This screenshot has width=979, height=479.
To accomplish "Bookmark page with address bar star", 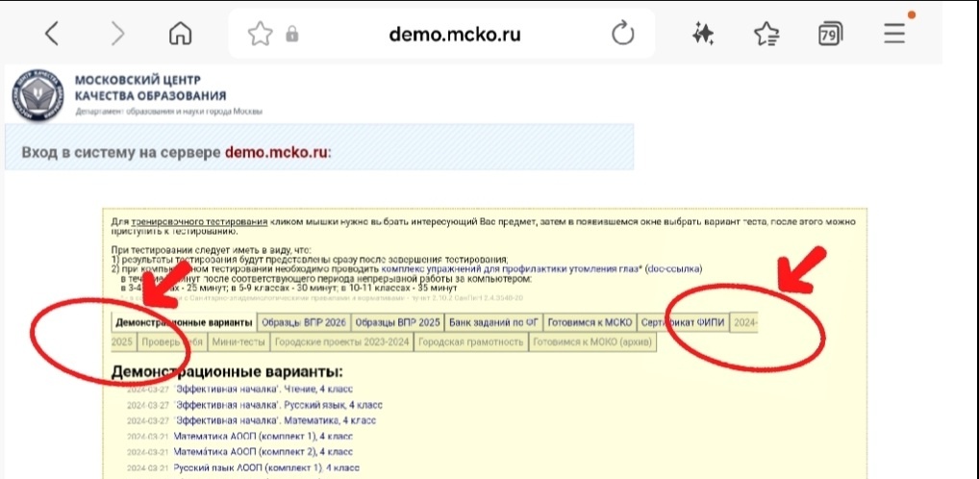I will click(x=260, y=34).
